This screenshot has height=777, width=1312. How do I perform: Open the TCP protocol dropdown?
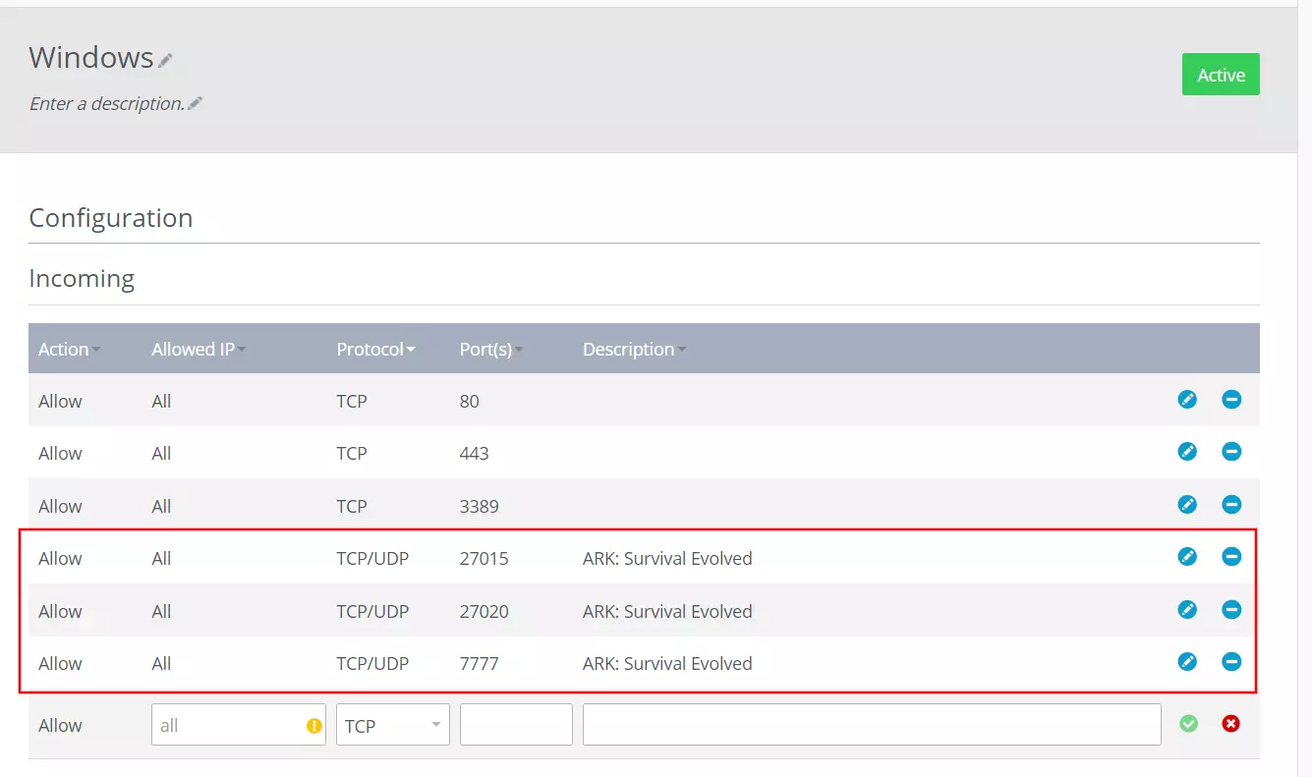[x=392, y=725]
